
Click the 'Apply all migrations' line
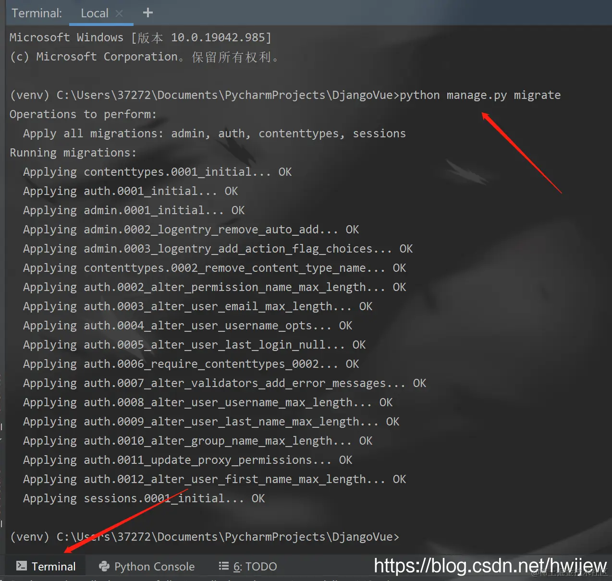point(214,133)
